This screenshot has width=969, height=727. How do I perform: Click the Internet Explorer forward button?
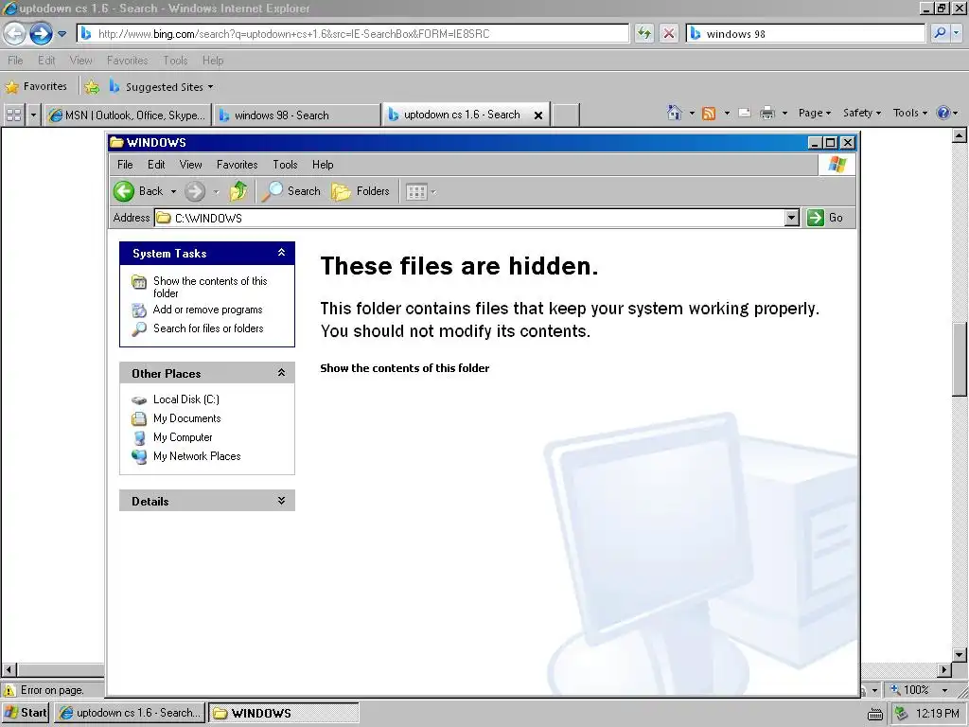(x=41, y=33)
